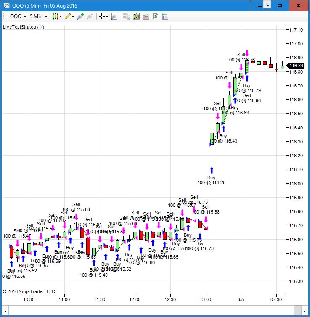The image size is (310, 317).
Task: Select the pencil drawing tools icon
Action: [x=68, y=16]
